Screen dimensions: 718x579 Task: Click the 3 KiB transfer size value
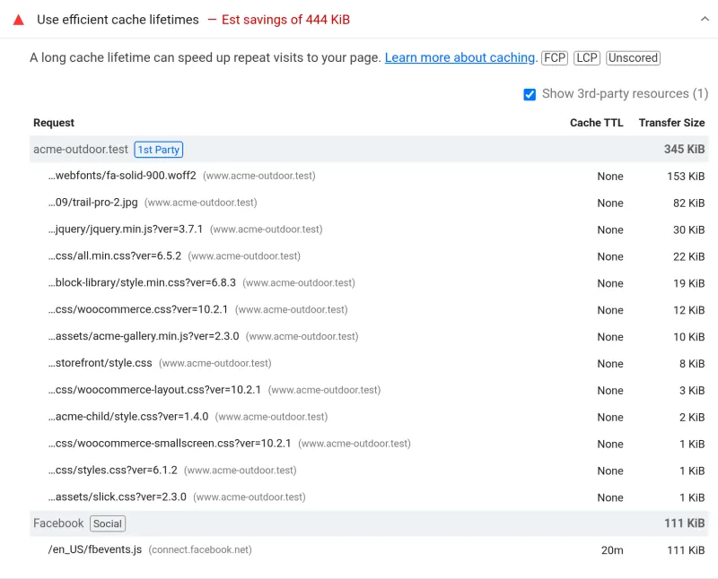pyautogui.click(x=692, y=390)
